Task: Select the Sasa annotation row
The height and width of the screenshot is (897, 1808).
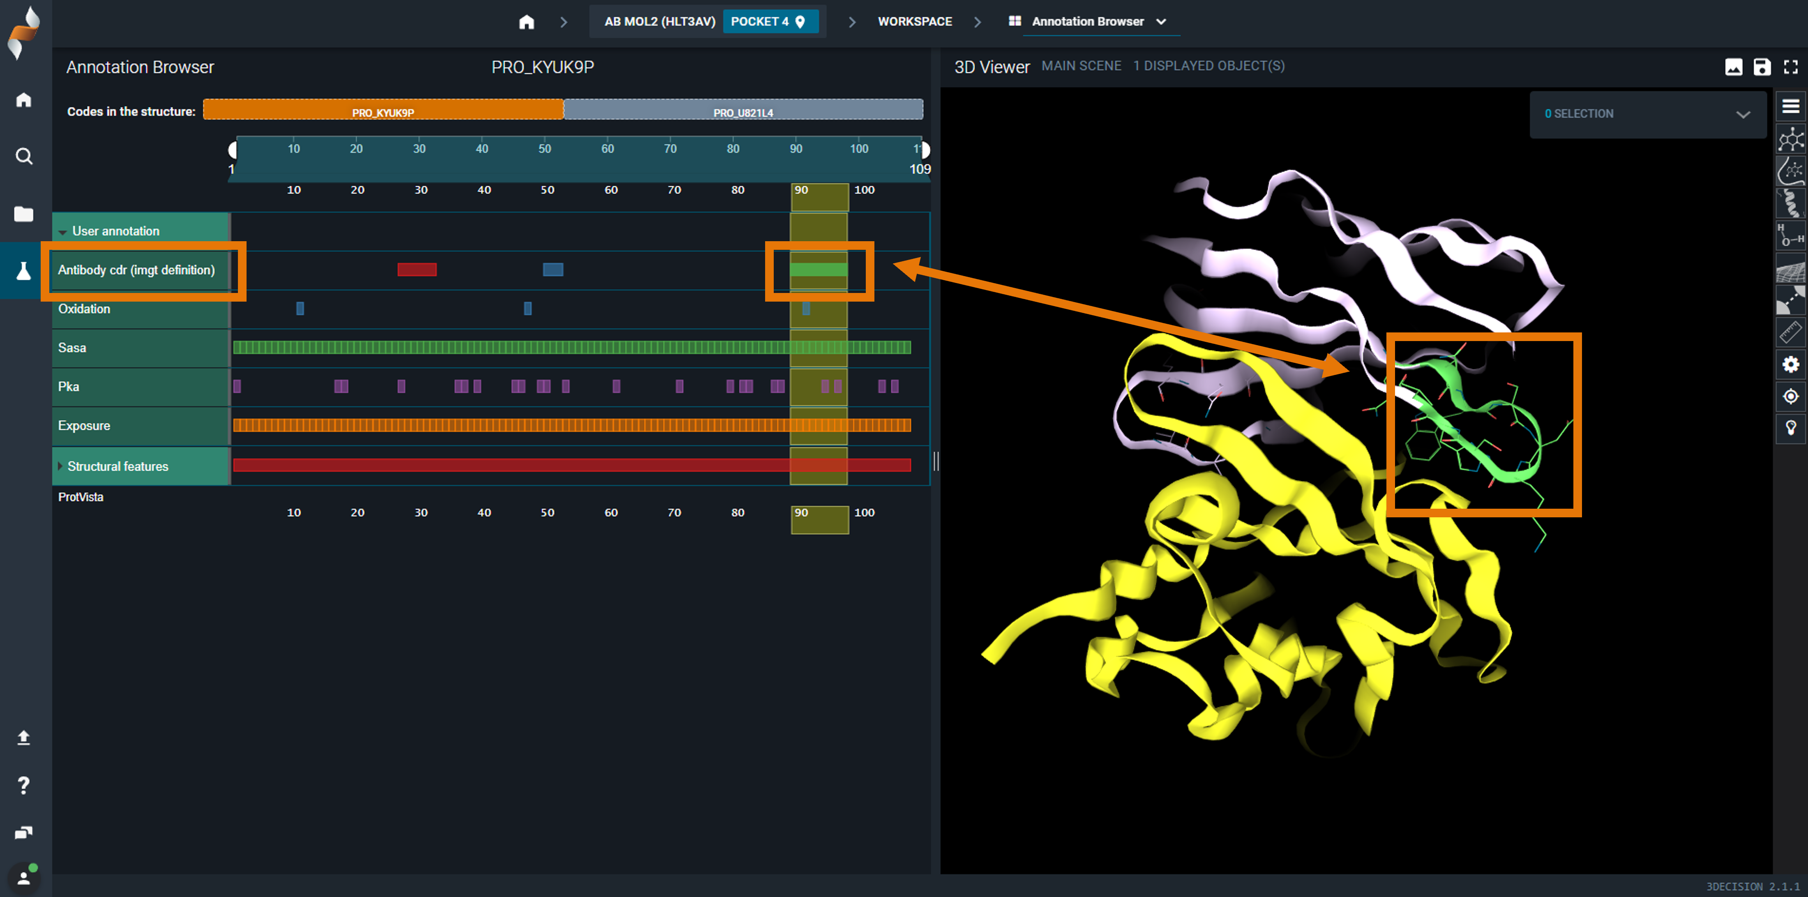Action: [x=141, y=348]
